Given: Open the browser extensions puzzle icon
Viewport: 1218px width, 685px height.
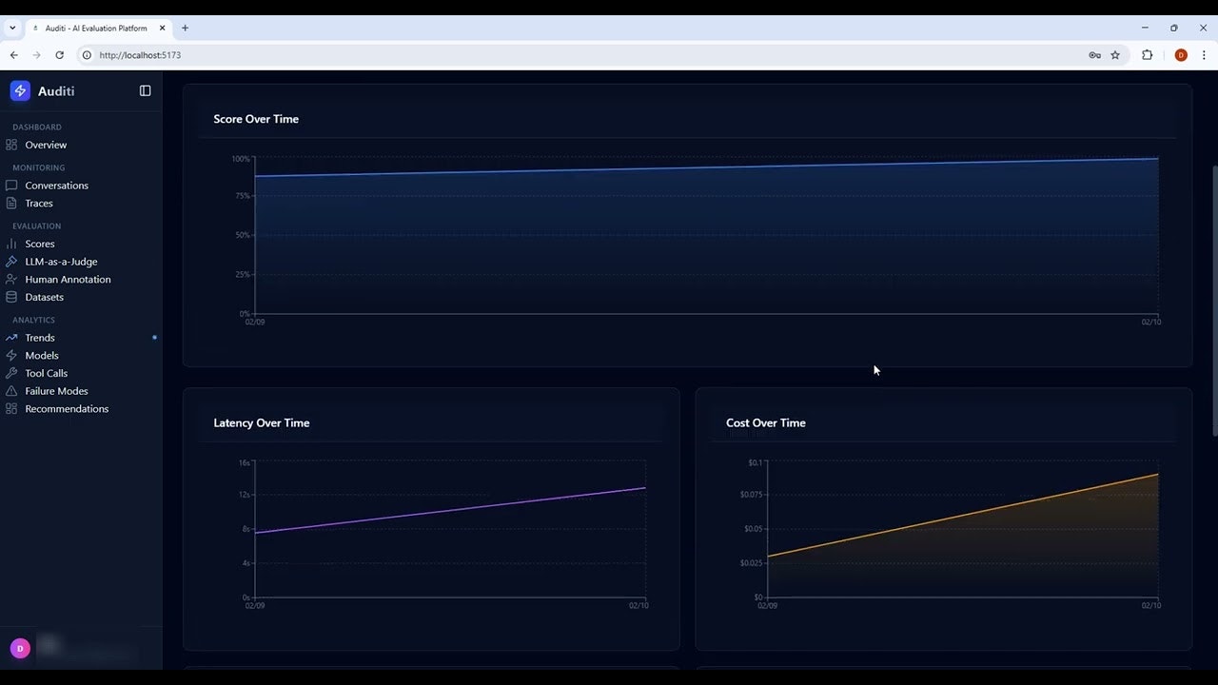Looking at the screenshot, I should (1147, 55).
